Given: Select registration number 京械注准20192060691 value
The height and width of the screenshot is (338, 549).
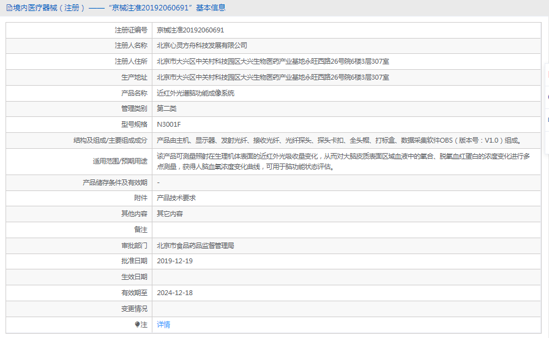Looking at the screenshot, I should (x=190, y=30).
